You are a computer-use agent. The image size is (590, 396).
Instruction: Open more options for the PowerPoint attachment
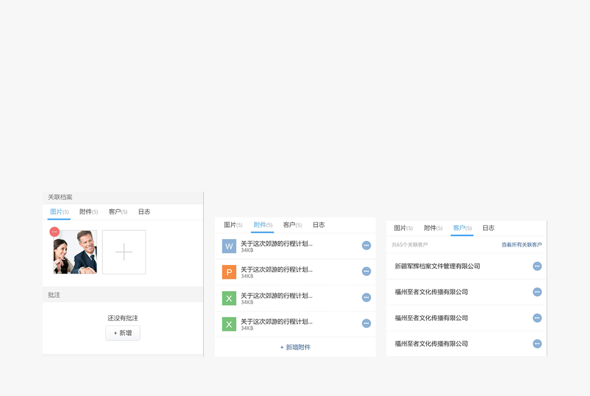coord(366,271)
